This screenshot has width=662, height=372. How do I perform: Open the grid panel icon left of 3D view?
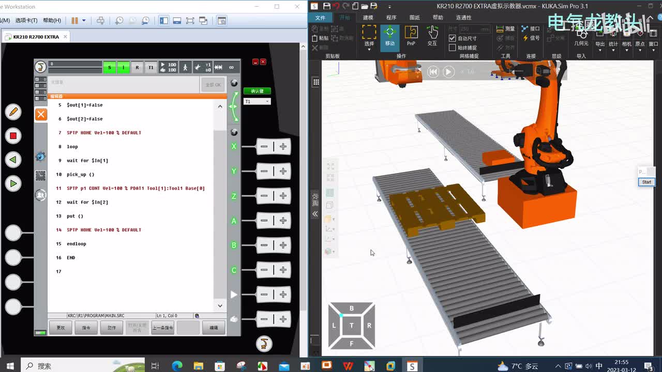316,82
